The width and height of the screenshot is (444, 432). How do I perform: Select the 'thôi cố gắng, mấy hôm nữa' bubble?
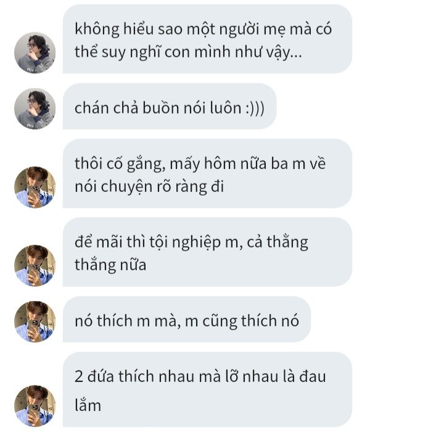coord(207,173)
